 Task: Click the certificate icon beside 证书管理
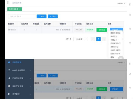9,94
